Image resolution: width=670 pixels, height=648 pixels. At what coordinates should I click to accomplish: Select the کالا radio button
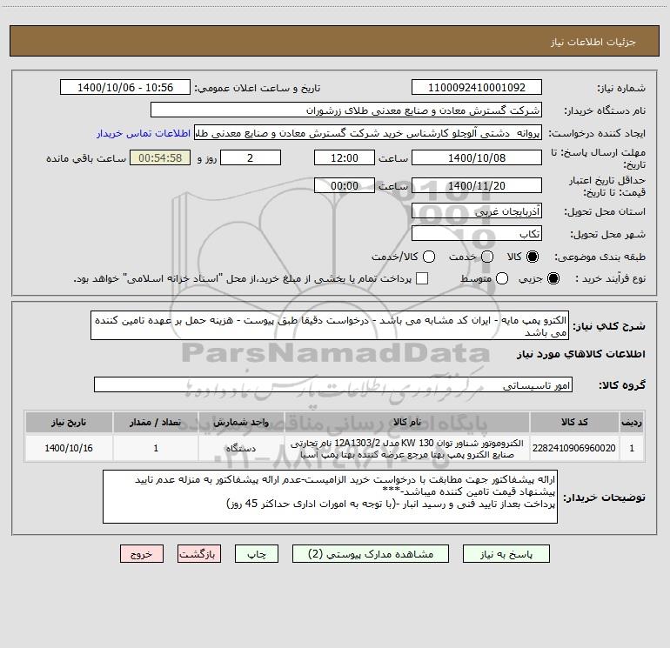(533, 257)
